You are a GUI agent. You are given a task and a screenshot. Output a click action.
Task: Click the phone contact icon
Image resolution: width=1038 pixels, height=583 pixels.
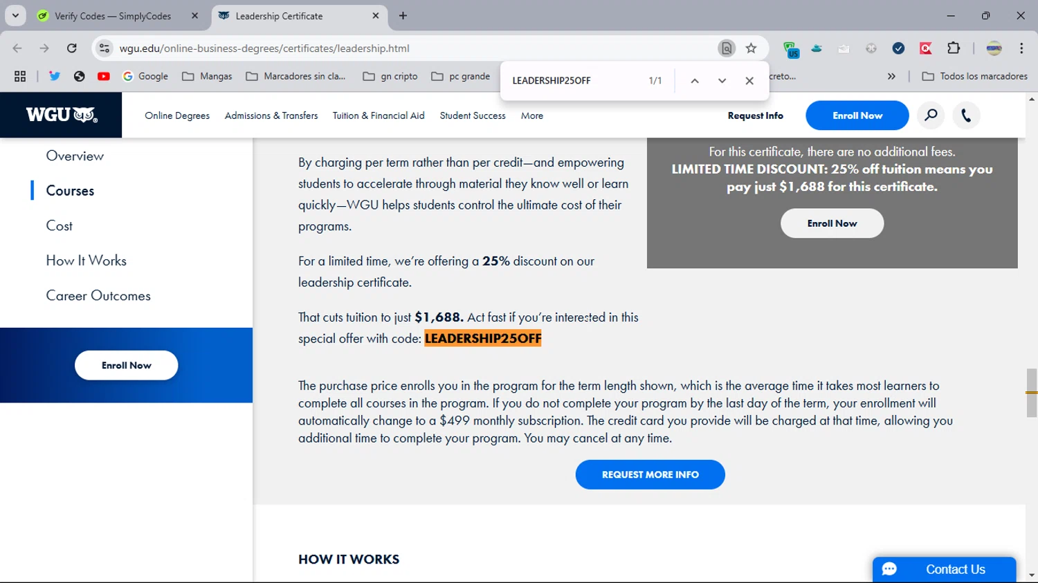tap(966, 115)
